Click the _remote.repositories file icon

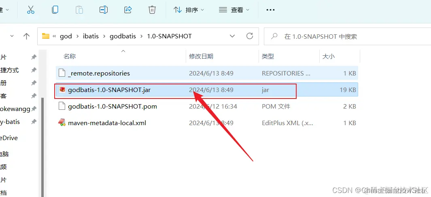[x=62, y=73]
